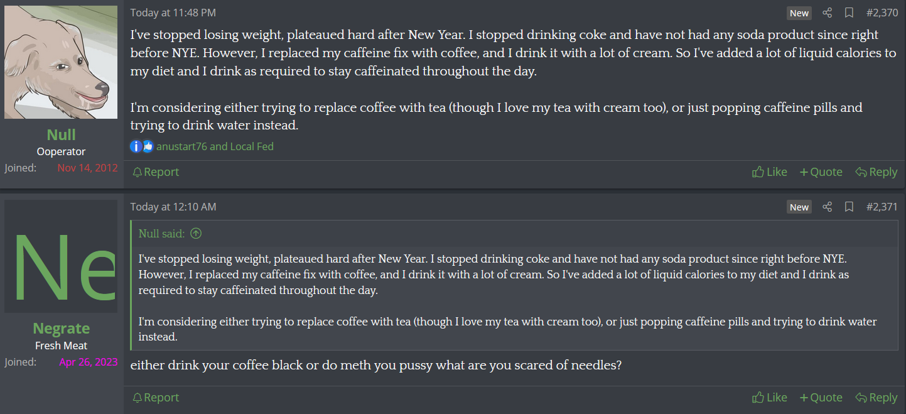906x414 pixels.
Task: Click the thumbs-up reaction icon under Null's post
Action: pos(148,146)
